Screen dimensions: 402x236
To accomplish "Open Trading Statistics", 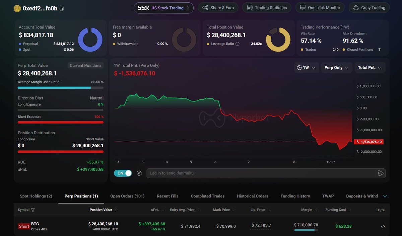I will click(267, 8).
